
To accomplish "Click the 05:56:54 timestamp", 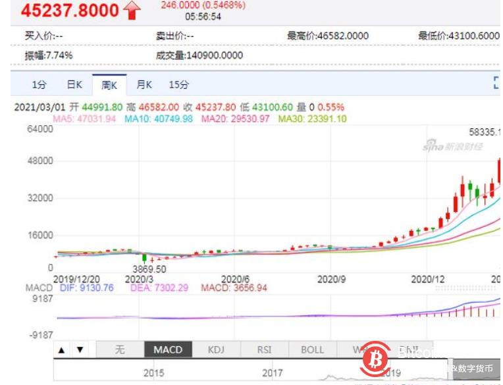I will (x=203, y=16).
